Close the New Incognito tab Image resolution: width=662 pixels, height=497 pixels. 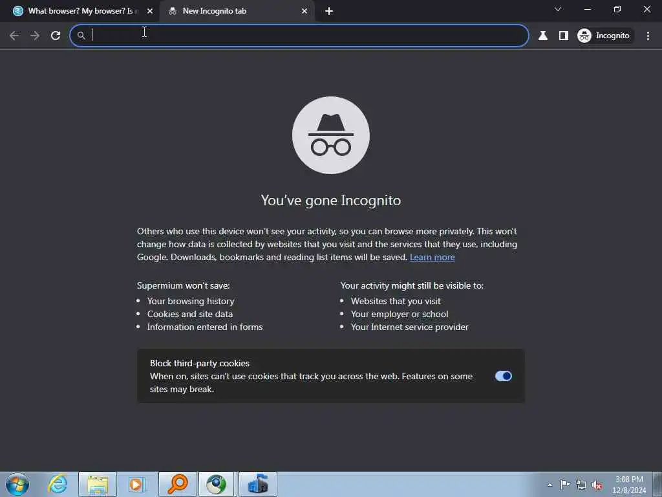point(304,11)
